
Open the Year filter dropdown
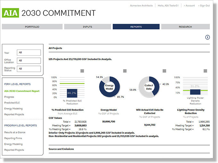(x=29, y=53)
